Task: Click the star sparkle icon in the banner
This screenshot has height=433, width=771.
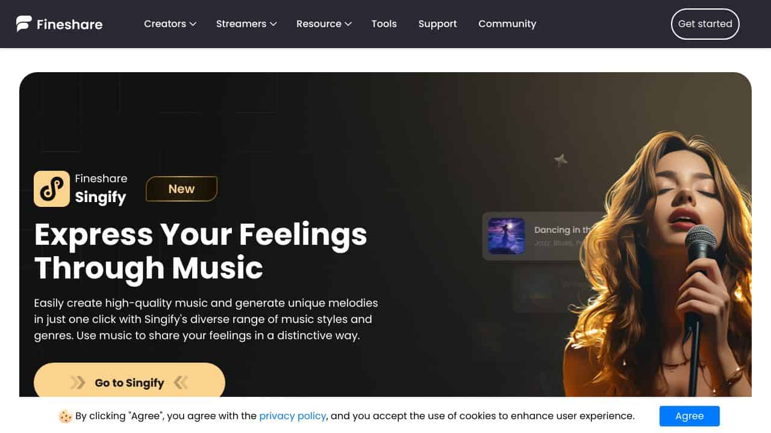Action: [561, 160]
